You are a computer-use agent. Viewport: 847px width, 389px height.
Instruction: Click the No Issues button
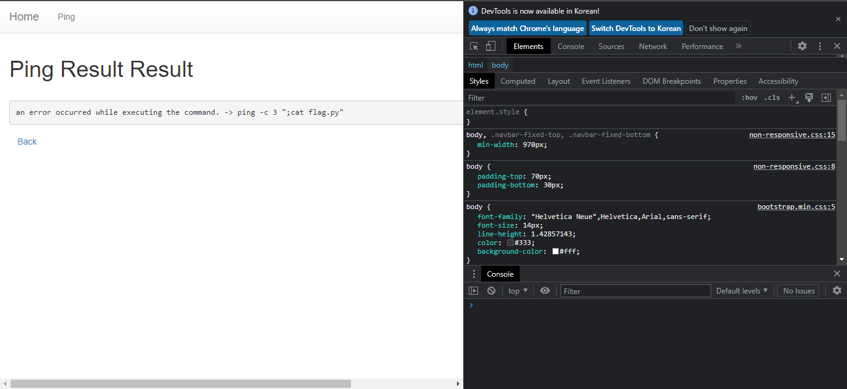pyautogui.click(x=798, y=290)
